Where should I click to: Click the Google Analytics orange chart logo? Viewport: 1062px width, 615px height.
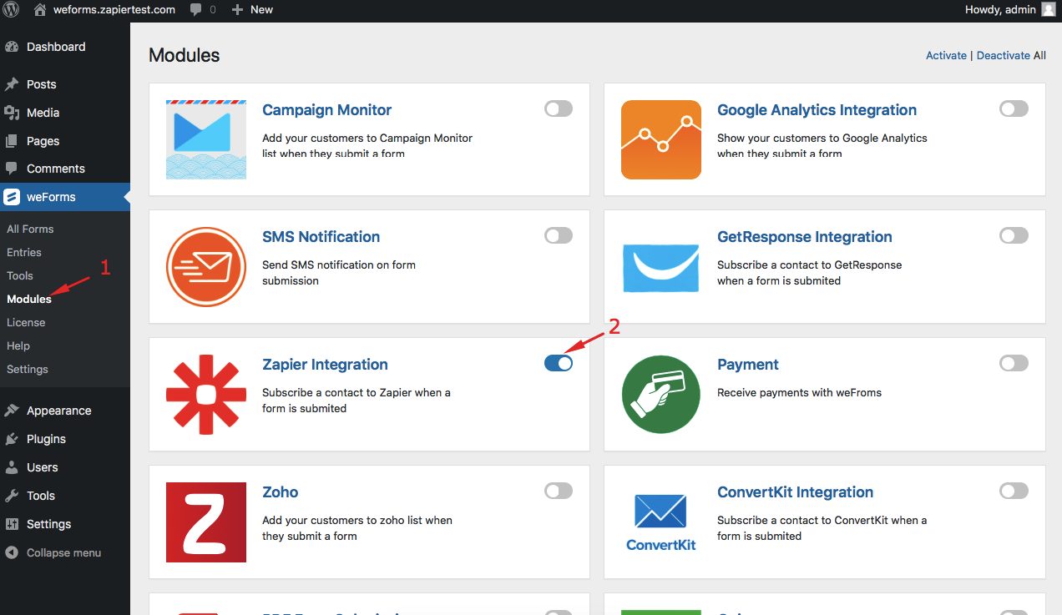(661, 139)
